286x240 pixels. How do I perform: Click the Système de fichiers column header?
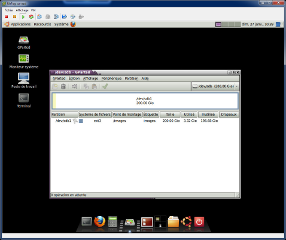tap(95, 115)
